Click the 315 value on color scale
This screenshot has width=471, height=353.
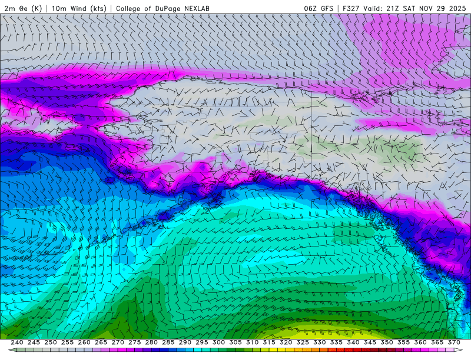click(269, 342)
